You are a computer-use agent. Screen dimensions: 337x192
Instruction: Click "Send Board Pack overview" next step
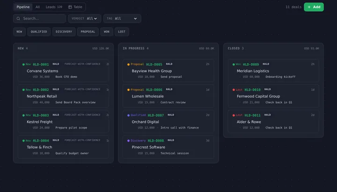[75, 102]
